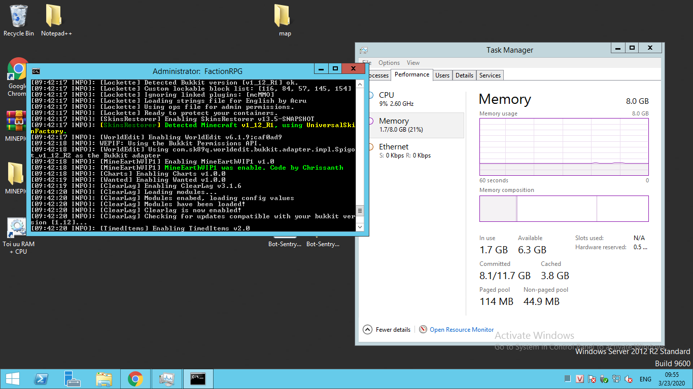693x389 pixels.
Task: Open the Services tab
Action: tap(490, 75)
